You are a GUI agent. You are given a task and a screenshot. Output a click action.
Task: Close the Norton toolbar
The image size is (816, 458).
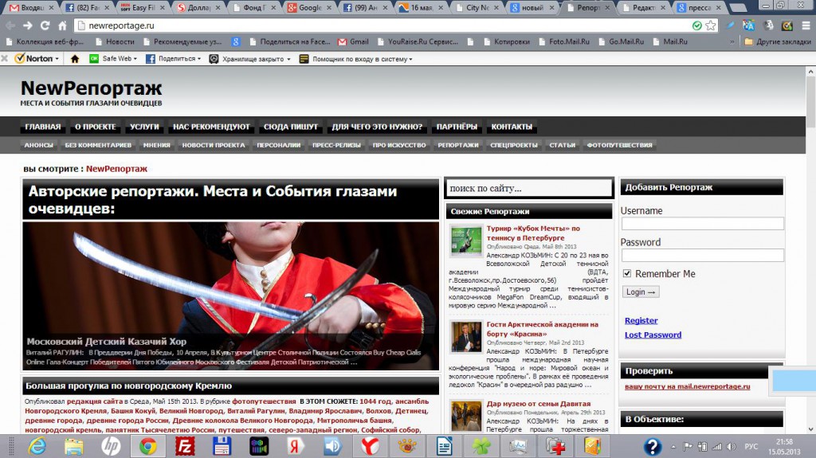[x=5, y=58]
